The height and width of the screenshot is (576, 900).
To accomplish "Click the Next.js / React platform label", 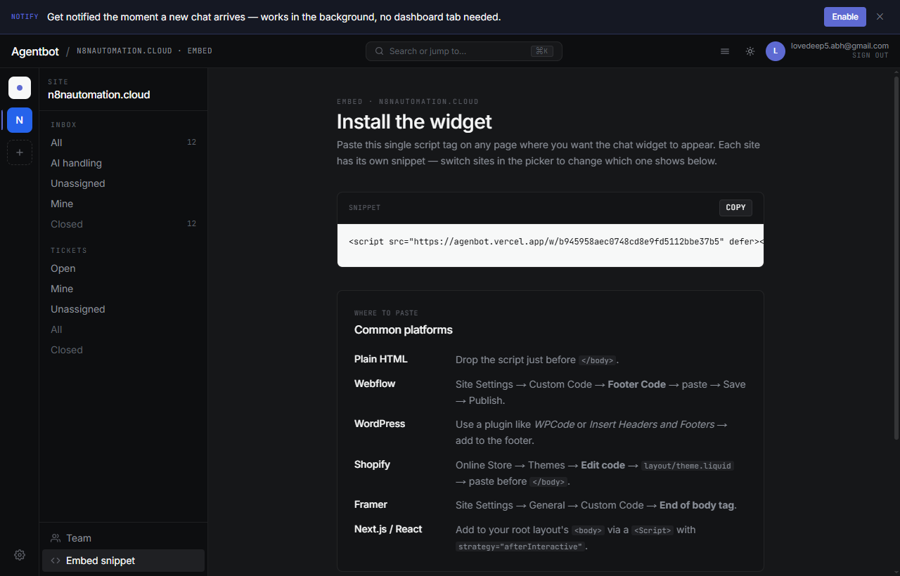I will click(x=388, y=529).
